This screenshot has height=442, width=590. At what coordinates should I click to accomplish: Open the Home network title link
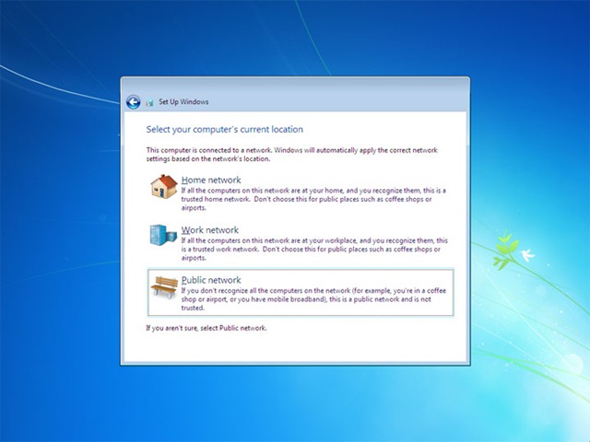click(x=211, y=180)
